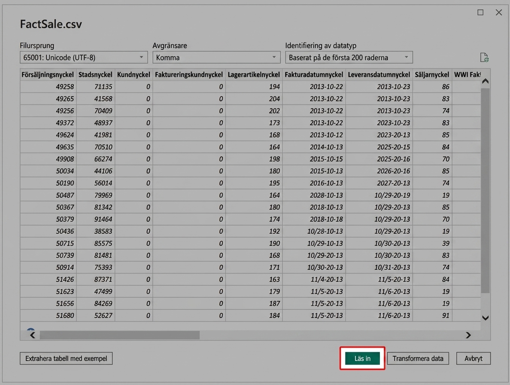Click Säljarnyckel value 39
This screenshot has width=510, height=385.
coord(446,243)
